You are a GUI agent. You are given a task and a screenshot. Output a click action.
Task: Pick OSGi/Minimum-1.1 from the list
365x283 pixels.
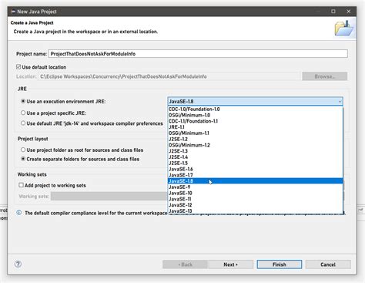(x=256, y=133)
